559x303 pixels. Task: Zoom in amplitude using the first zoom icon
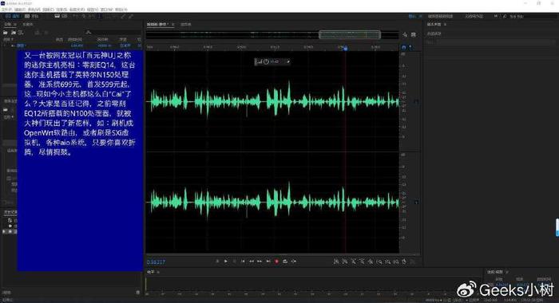(336, 262)
